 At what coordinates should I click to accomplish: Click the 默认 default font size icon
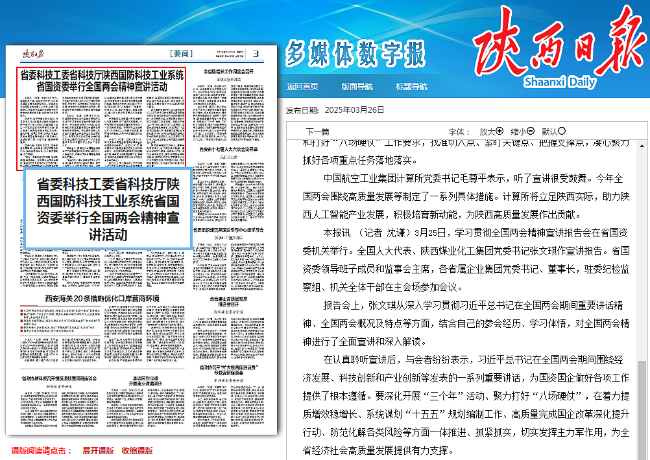[x=563, y=131]
